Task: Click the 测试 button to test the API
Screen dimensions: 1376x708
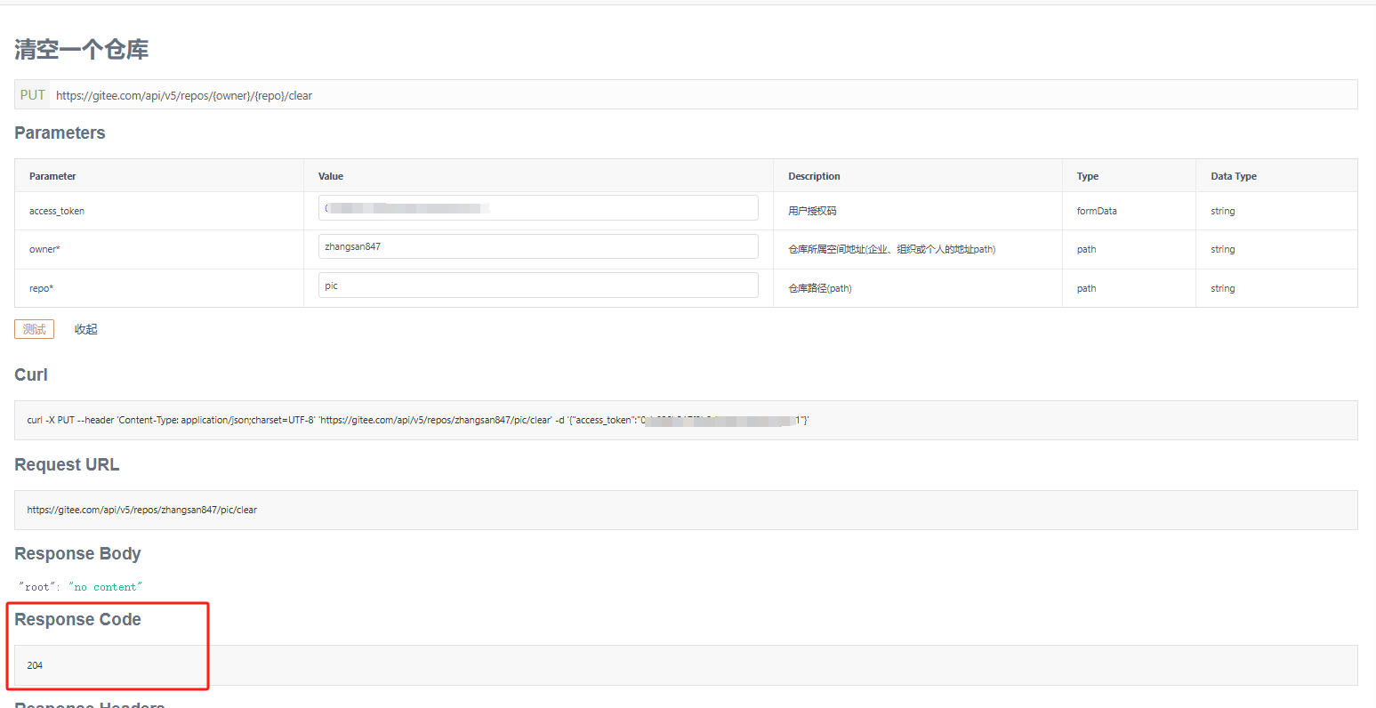Action: pos(33,328)
